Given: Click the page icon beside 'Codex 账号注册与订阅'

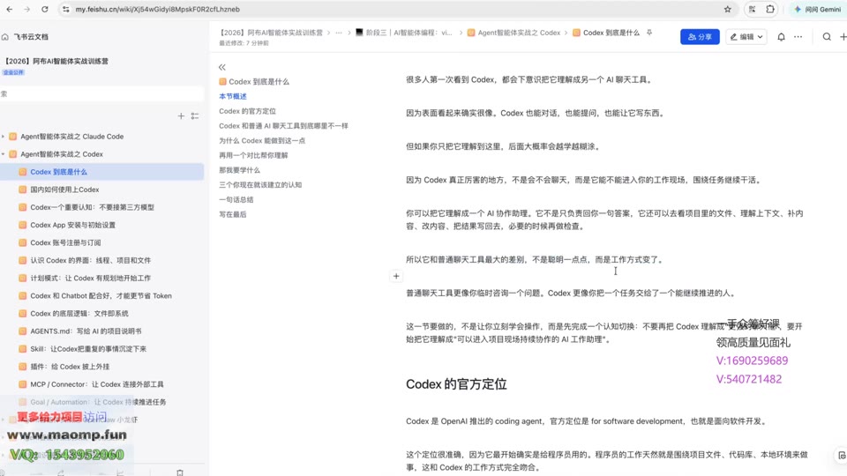Looking at the screenshot, I should point(22,243).
